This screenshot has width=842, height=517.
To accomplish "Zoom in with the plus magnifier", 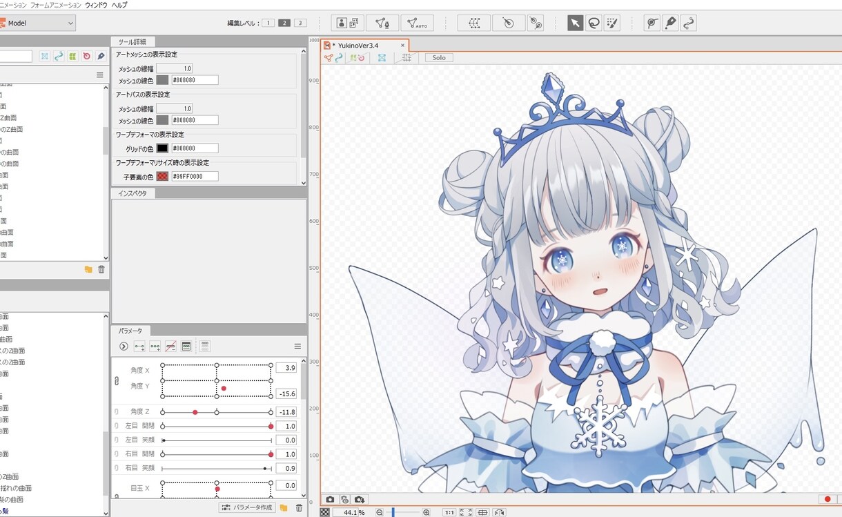I will point(427,512).
